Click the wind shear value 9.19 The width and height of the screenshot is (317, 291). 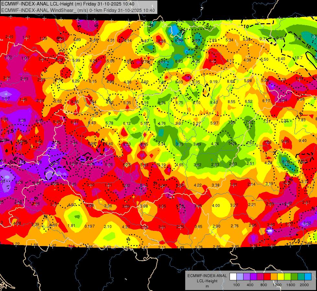click(x=213, y=81)
